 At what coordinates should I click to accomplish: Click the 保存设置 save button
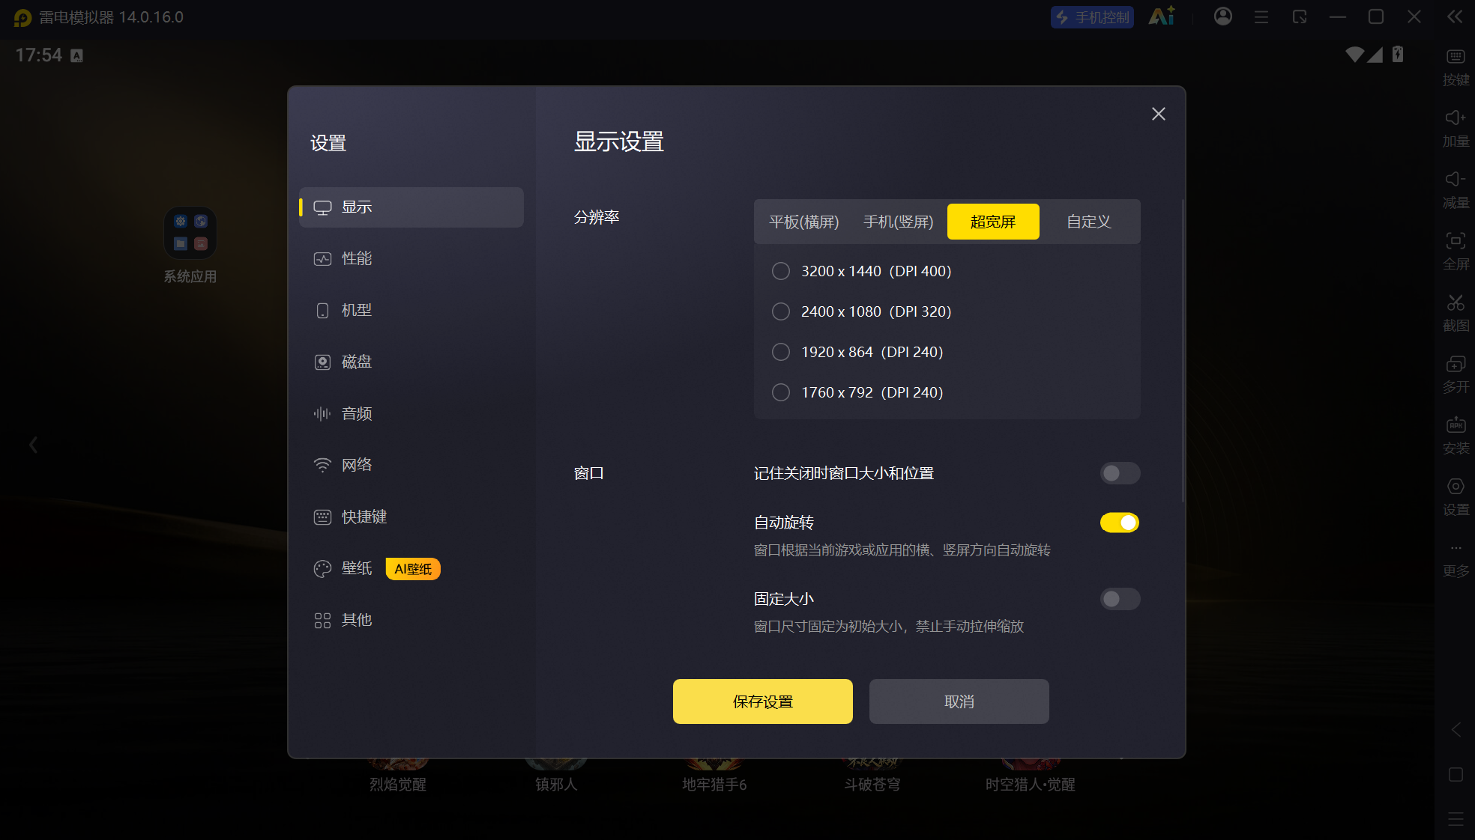[x=762, y=701]
